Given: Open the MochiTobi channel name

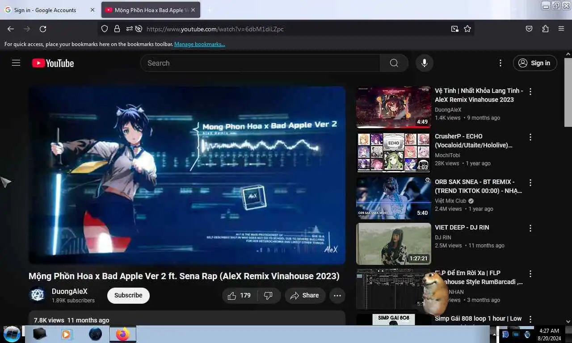Looking at the screenshot, I should pos(447,155).
